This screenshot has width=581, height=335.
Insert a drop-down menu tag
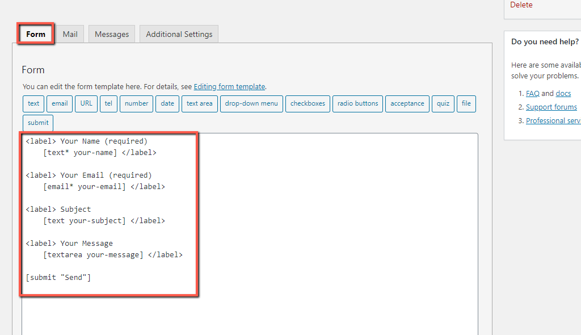[x=251, y=103]
